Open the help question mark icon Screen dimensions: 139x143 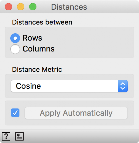[6, 136]
